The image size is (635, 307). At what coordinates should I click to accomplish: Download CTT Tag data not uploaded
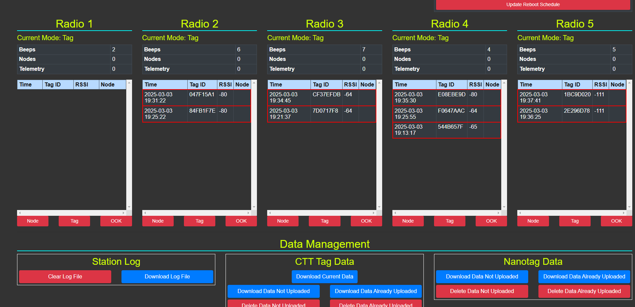click(273, 291)
